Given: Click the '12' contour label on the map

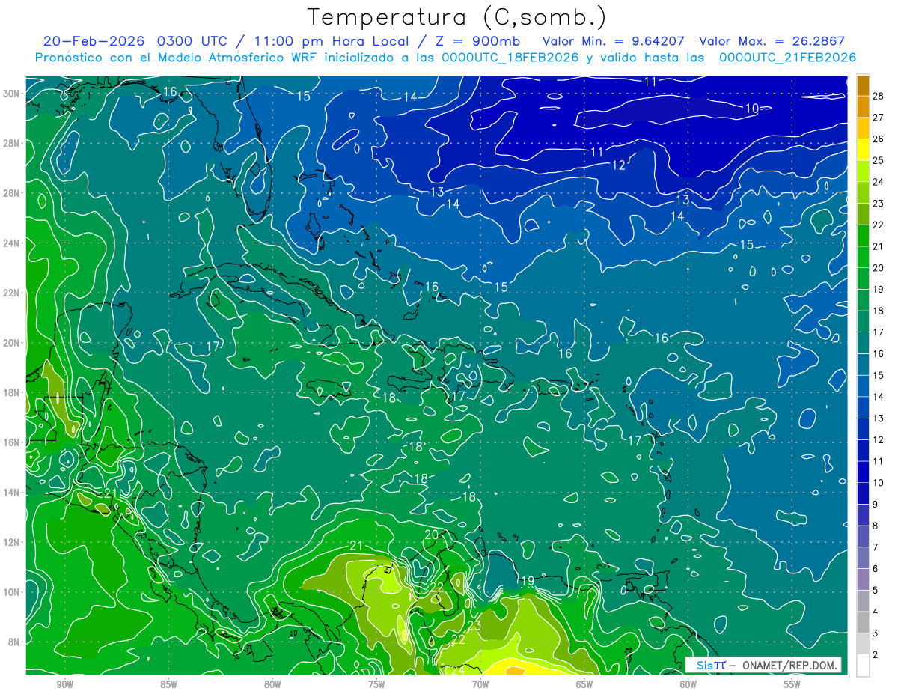Looking at the screenshot, I should [619, 165].
